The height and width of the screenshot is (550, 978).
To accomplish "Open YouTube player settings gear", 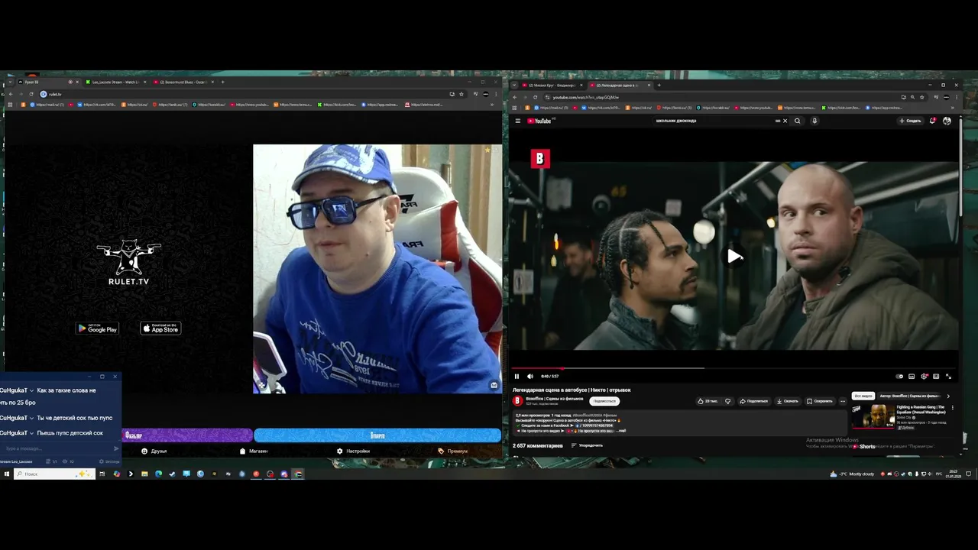I will pos(924,376).
